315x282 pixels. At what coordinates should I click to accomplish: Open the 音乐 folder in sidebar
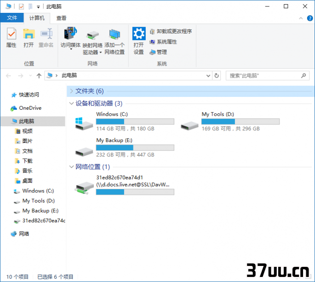(27, 171)
